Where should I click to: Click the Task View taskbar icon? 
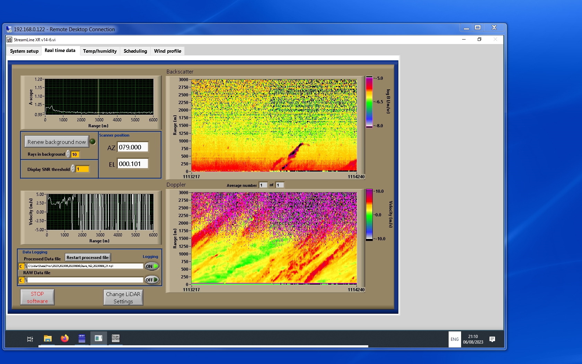30,339
